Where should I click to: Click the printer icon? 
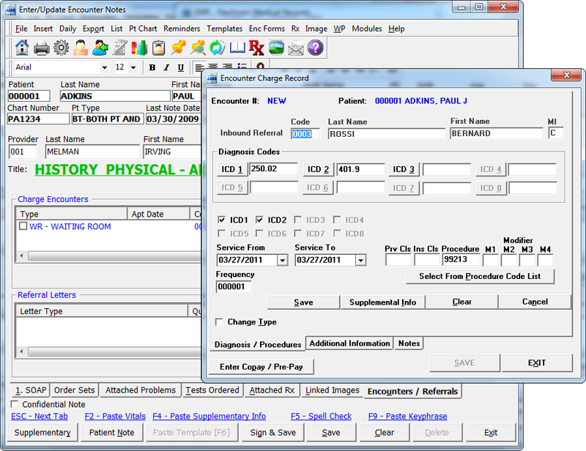tap(42, 48)
